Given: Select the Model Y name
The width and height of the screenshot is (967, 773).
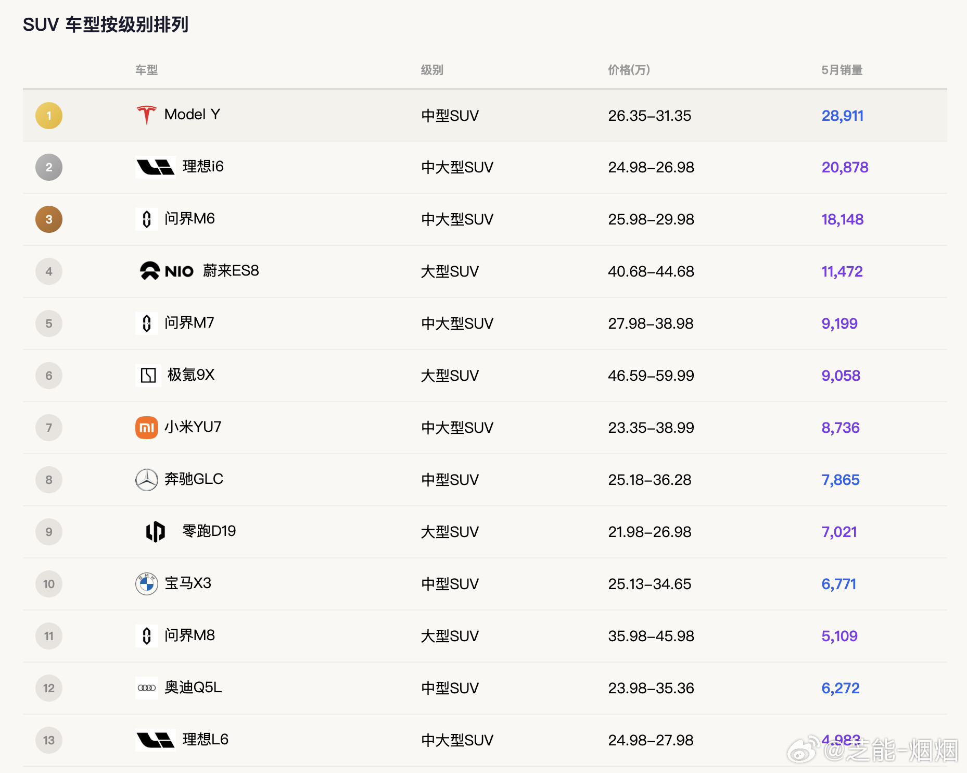Looking at the screenshot, I should tap(193, 114).
